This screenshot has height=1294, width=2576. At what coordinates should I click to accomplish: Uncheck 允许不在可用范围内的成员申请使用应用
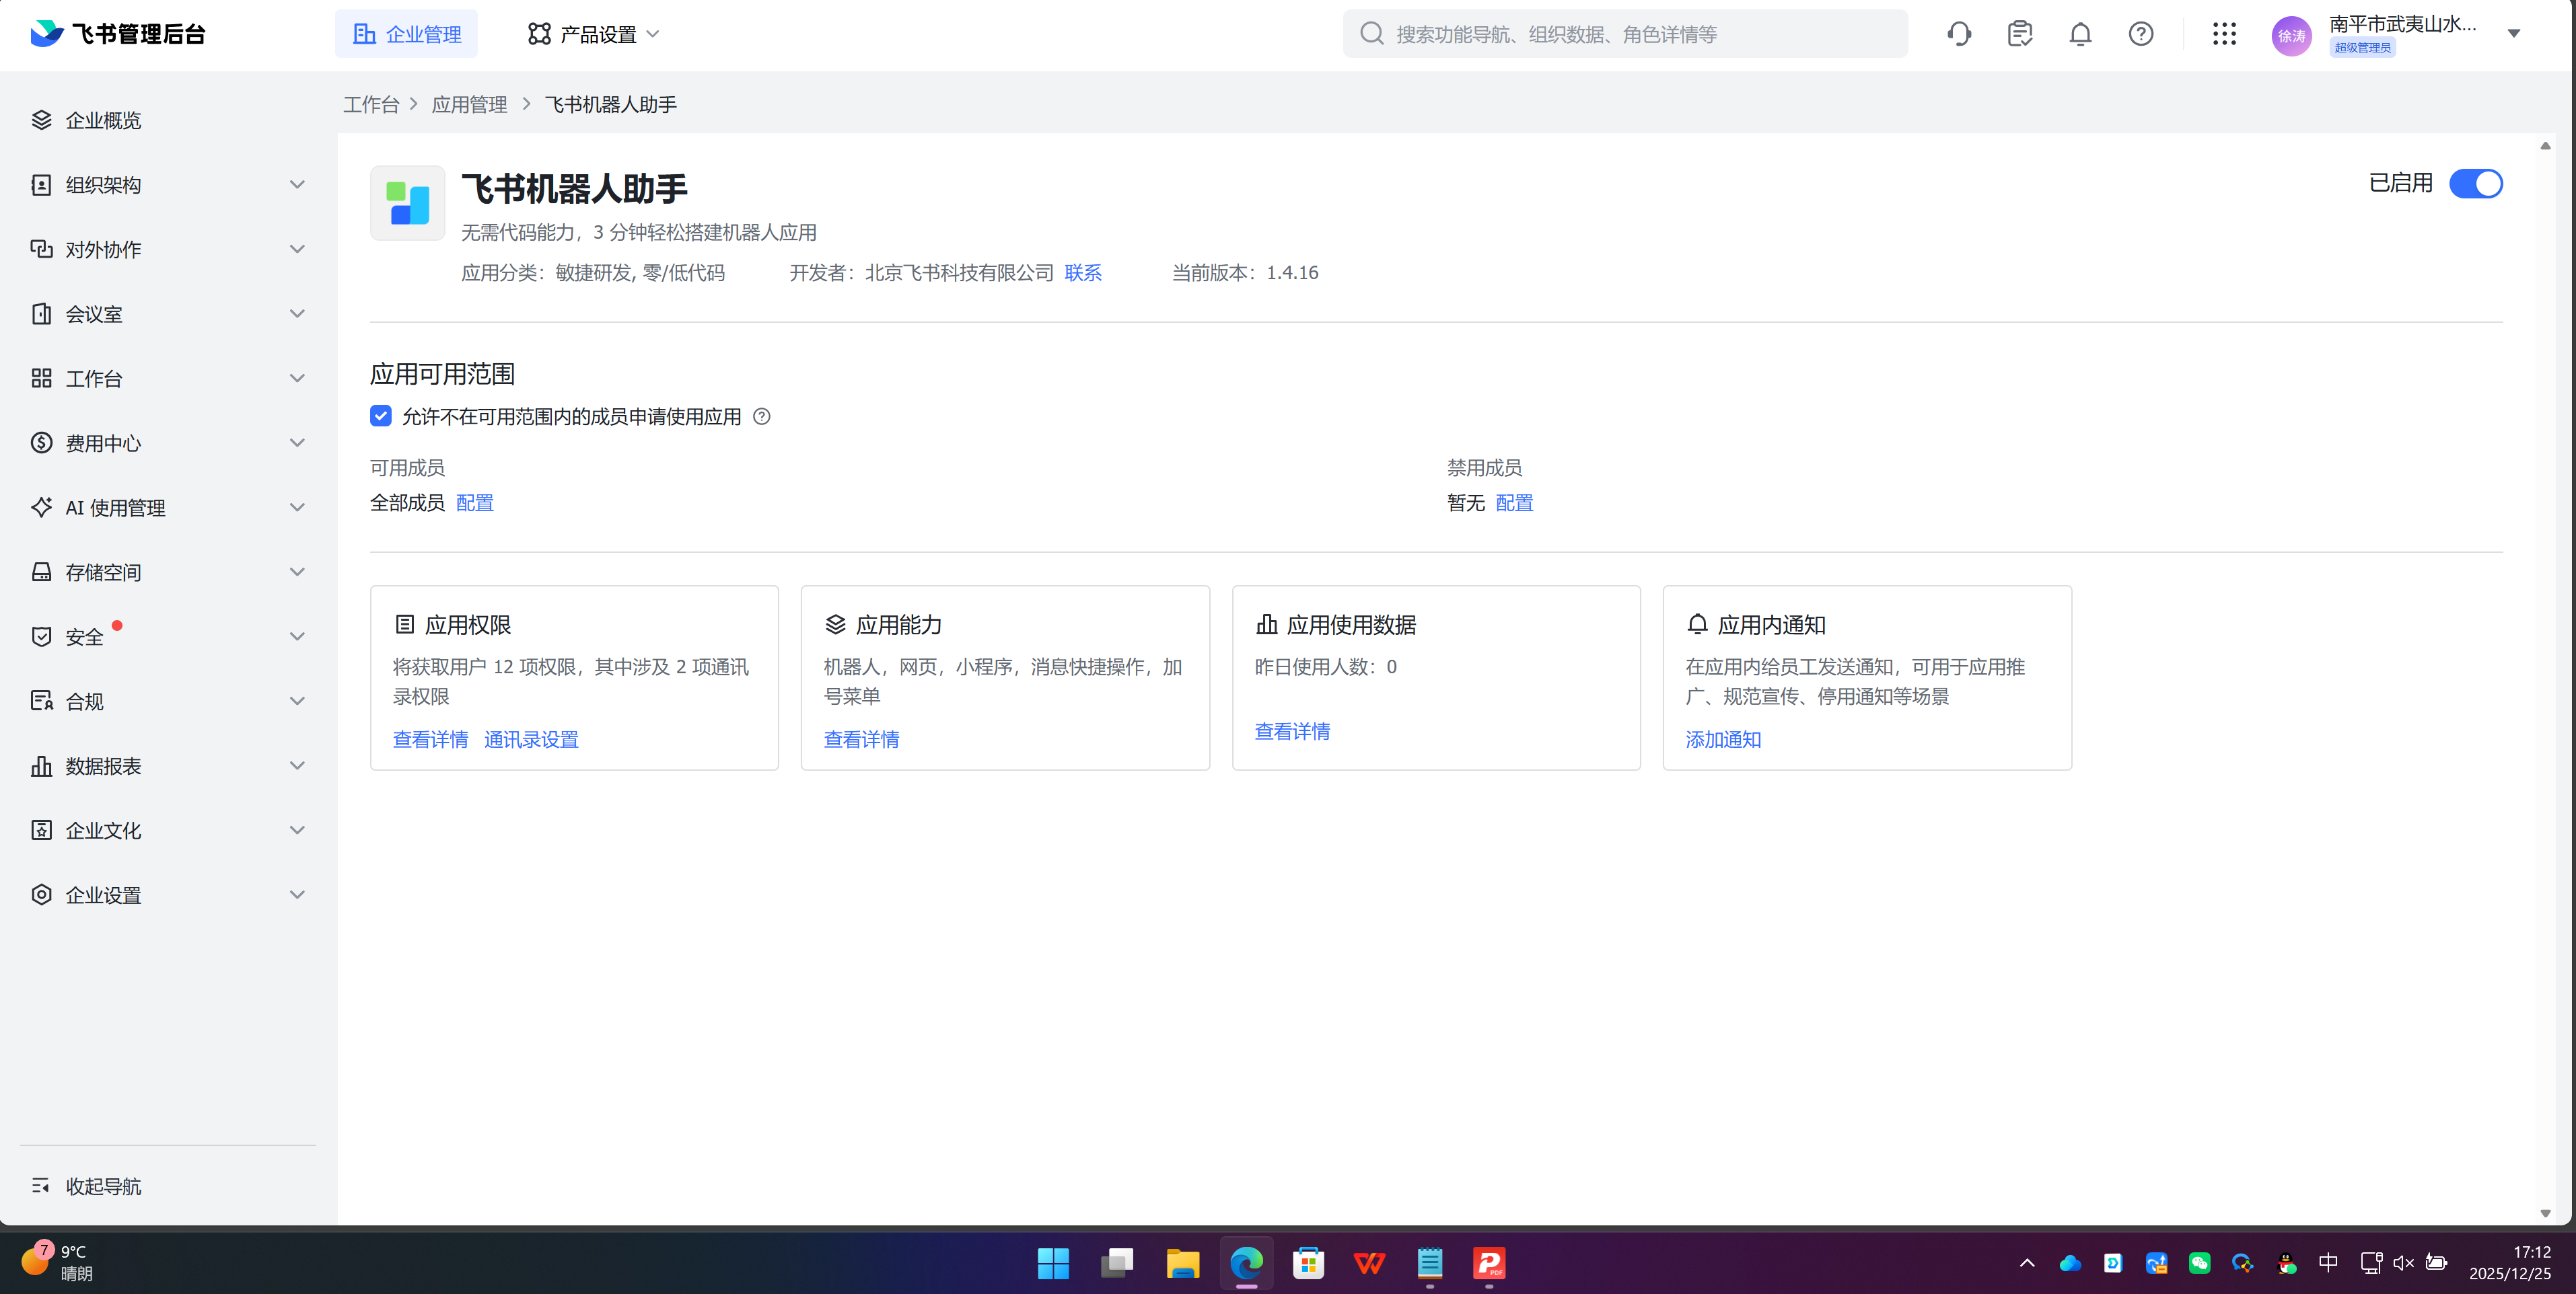point(381,416)
